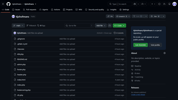
Task: Open the 4 Commits history link
Action: [119, 33]
